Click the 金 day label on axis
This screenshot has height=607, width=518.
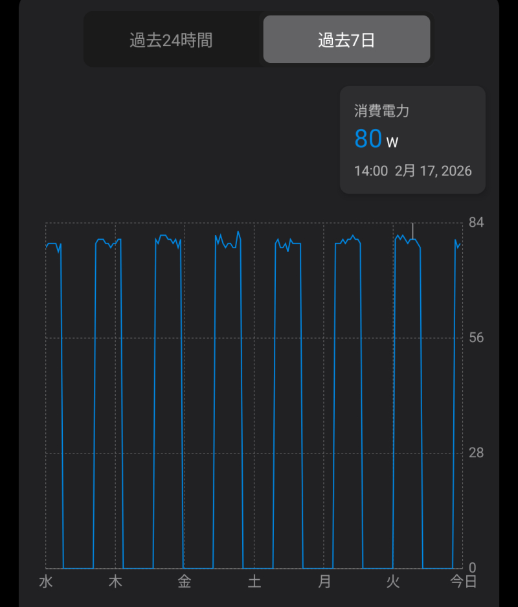[185, 581]
